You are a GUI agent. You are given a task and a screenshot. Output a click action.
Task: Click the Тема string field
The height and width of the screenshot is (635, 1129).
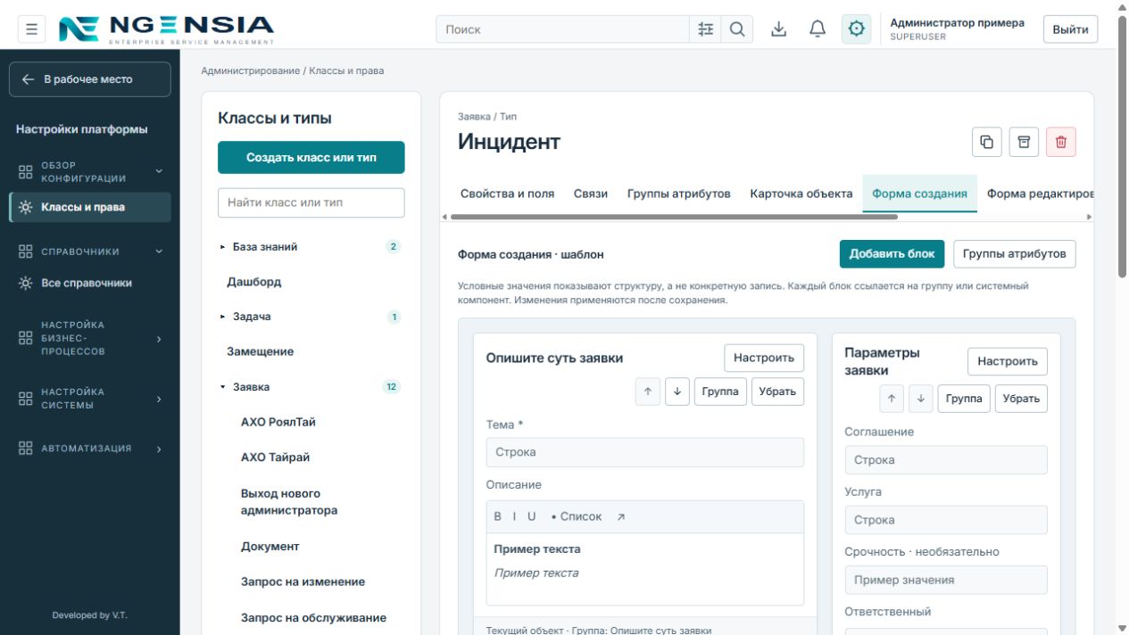coord(645,452)
